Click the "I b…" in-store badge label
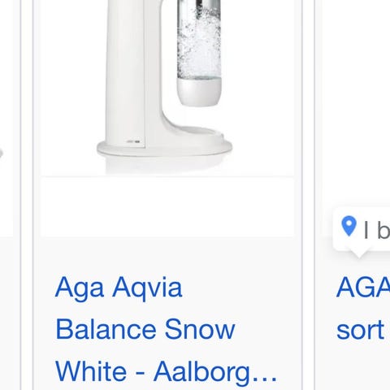This screenshot has width=390, height=390. [377, 230]
